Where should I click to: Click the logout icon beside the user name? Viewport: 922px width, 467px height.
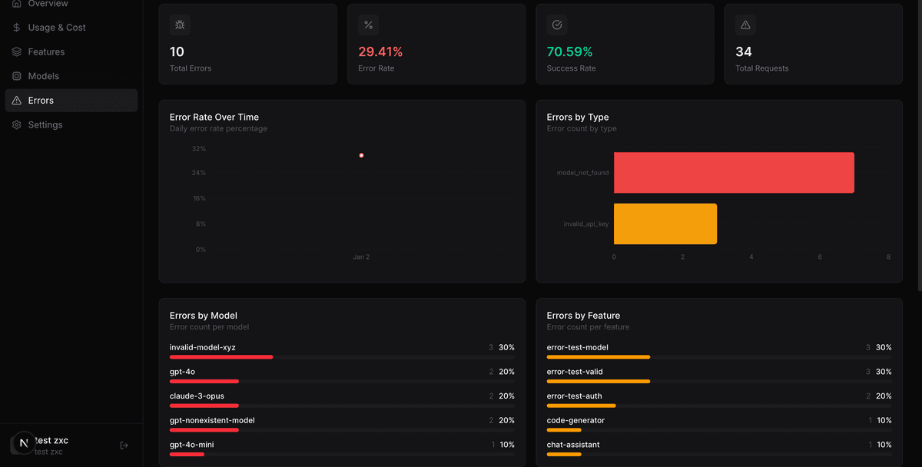(x=124, y=445)
